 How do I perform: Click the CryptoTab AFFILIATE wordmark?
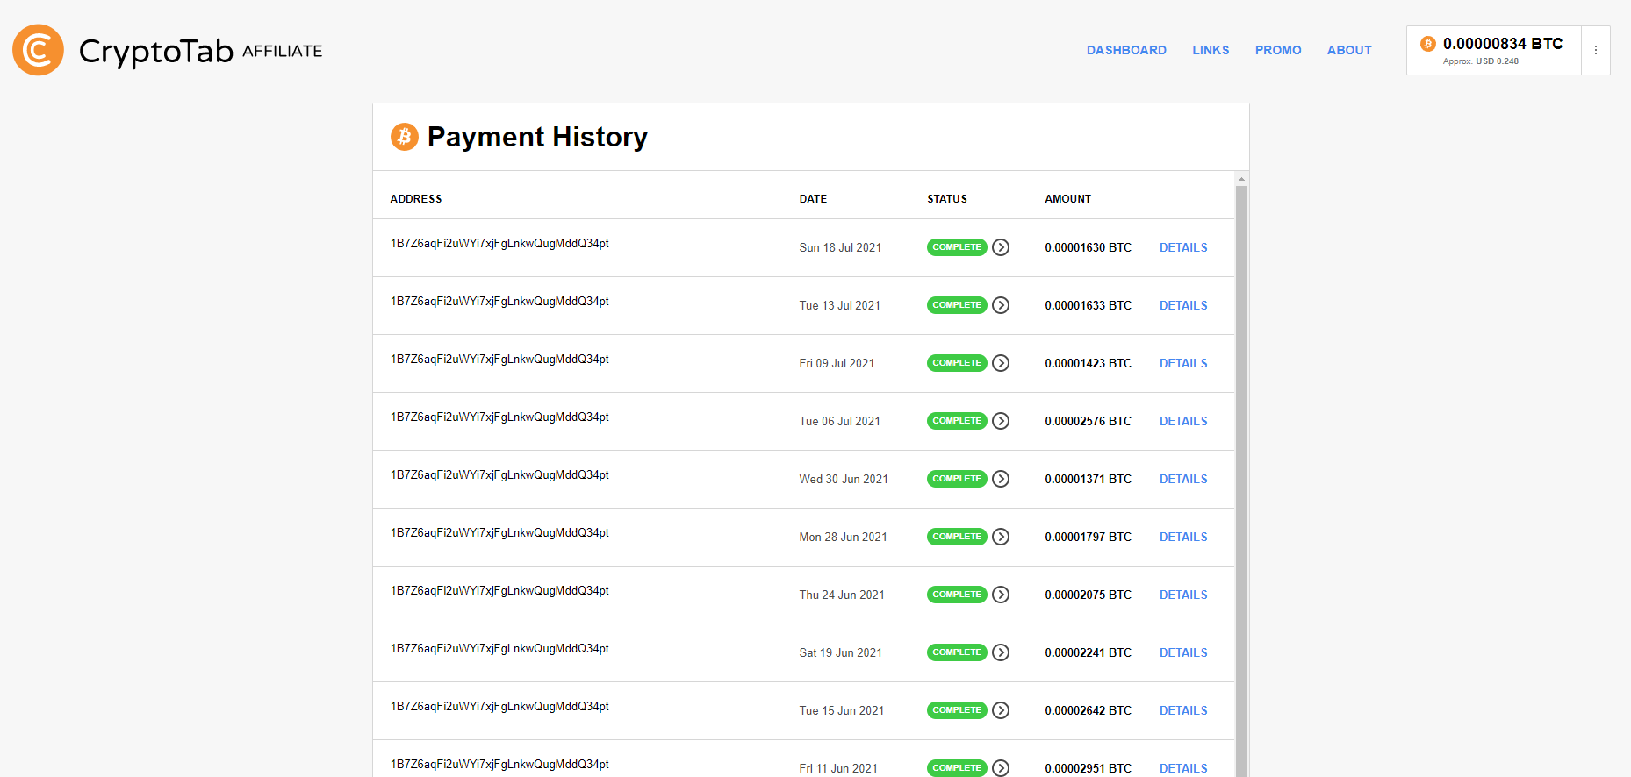(x=201, y=51)
